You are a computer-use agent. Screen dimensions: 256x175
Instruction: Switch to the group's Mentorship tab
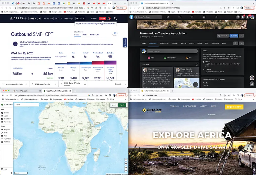(x=164, y=43)
